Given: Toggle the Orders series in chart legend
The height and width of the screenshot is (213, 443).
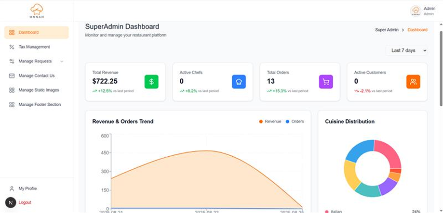Looking at the screenshot, I should pyautogui.click(x=295, y=122).
